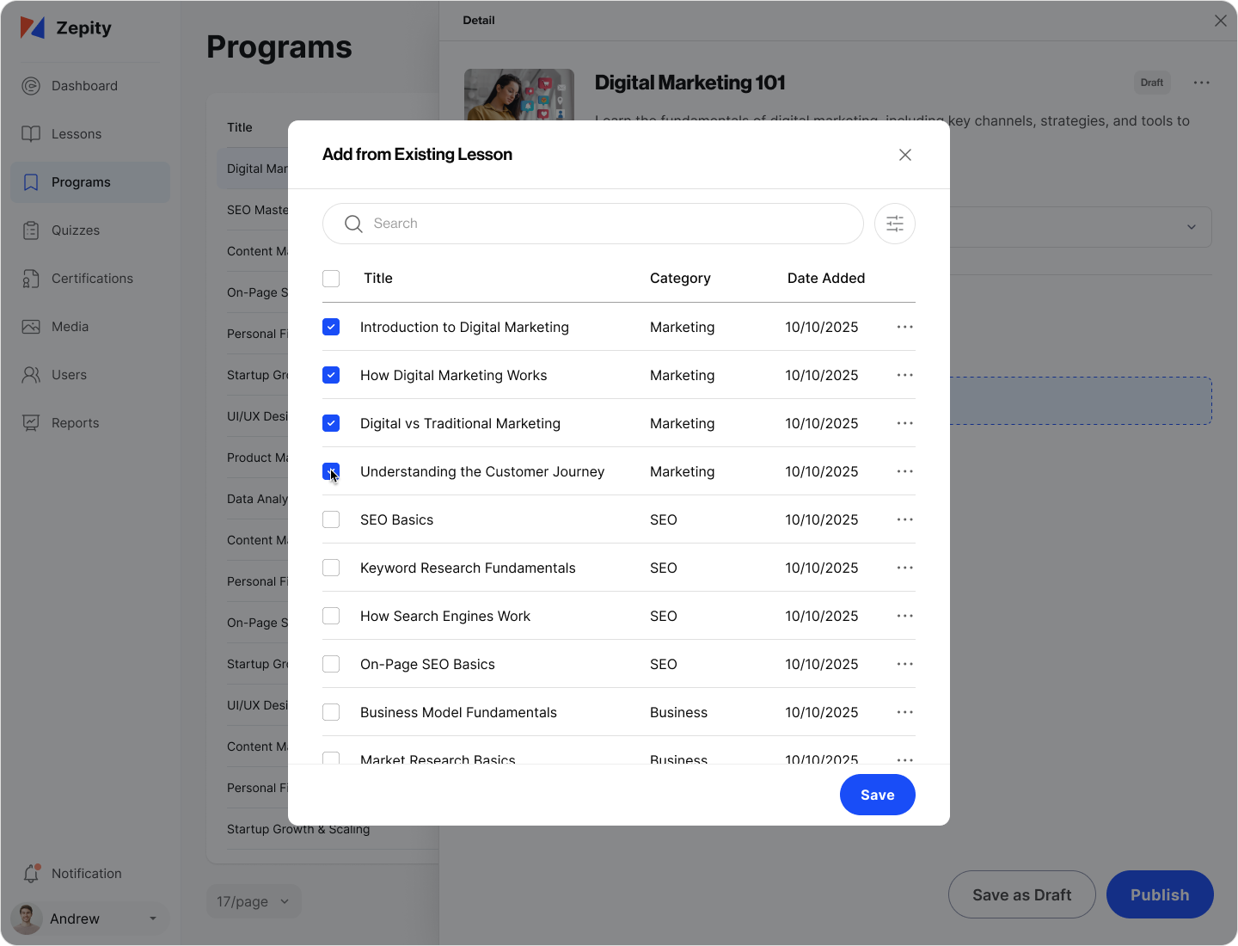
Task: Click the Dashboard icon in sidebar
Action: 31,86
